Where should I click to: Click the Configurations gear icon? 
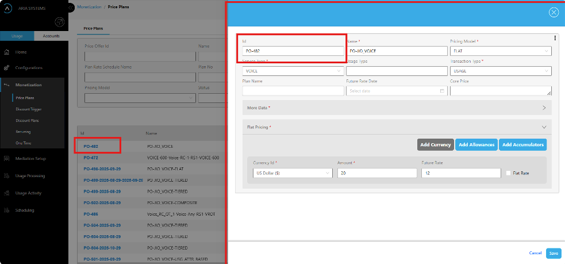pos(6,68)
